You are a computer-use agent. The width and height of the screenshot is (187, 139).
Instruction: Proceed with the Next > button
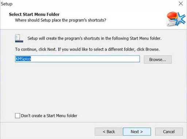click(x=137, y=132)
